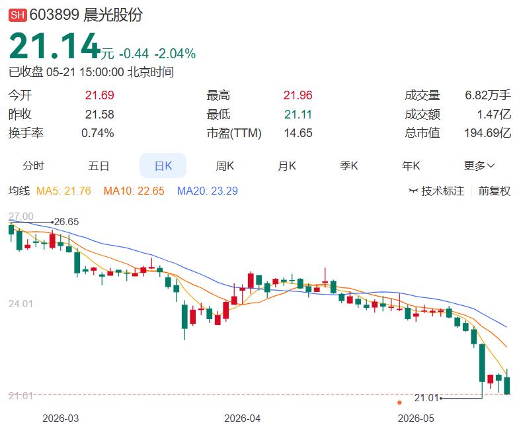The height and width of the screenshot is (437, 519).
Task: Click the 今开 value 21.69
Action: [99, 95]
